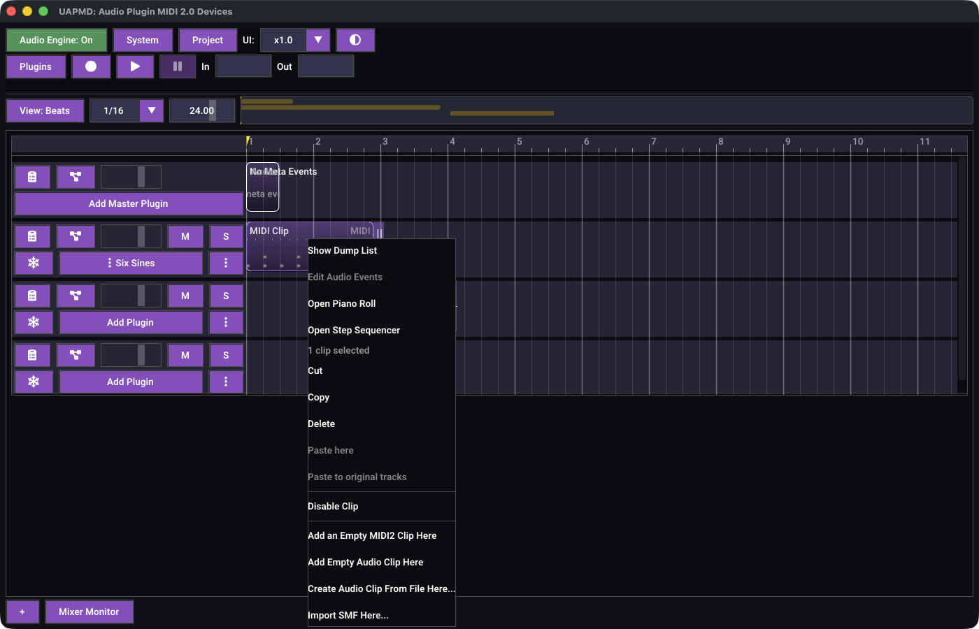Open the Mixer Monitor button

coord(89,612)
